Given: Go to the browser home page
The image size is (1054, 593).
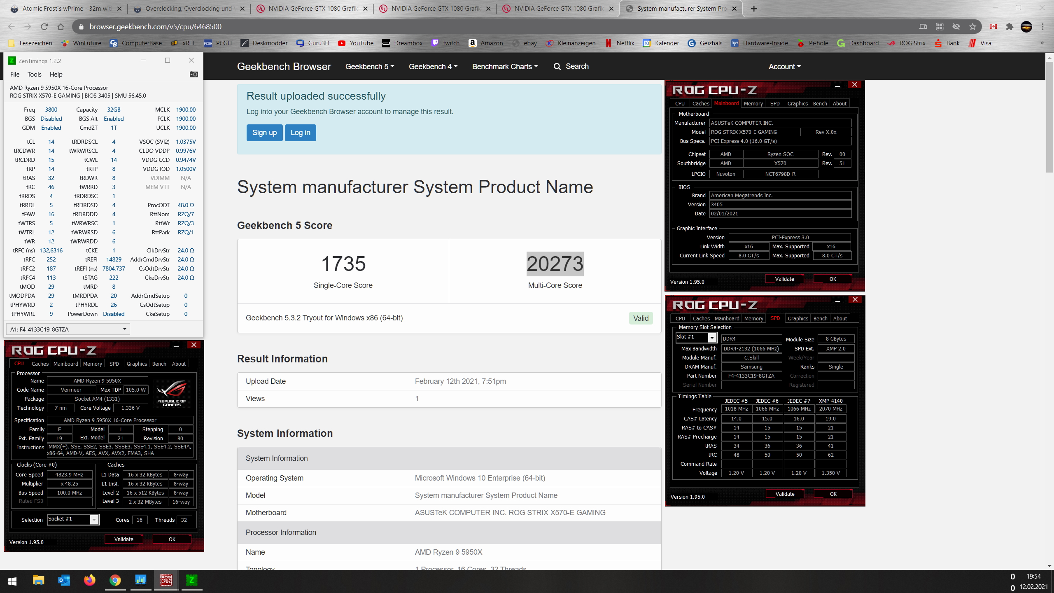Looking at the screenshot, I should coord(61,27).
